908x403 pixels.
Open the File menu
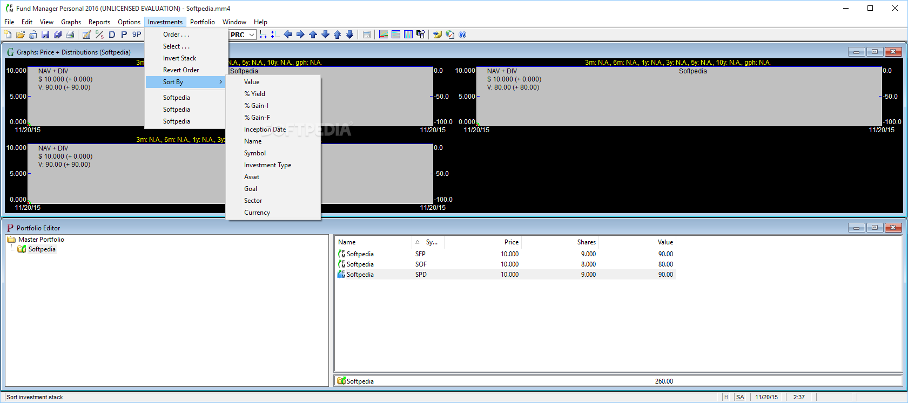(x=9, y=22)
